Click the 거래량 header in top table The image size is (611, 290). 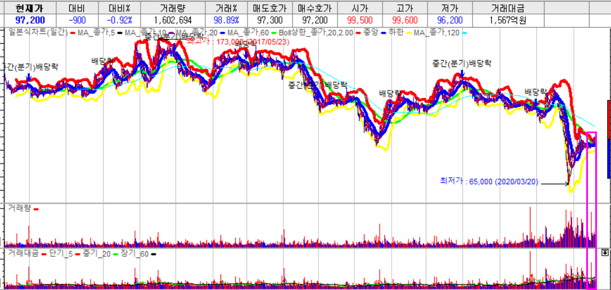172,8
